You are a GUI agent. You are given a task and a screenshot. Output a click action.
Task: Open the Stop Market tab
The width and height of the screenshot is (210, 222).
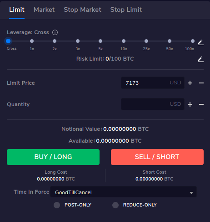[x=82, y=10]
